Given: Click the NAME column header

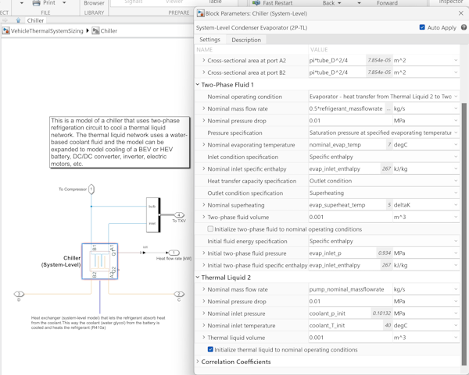Looking at the screenshot, I should click(205, 50).
